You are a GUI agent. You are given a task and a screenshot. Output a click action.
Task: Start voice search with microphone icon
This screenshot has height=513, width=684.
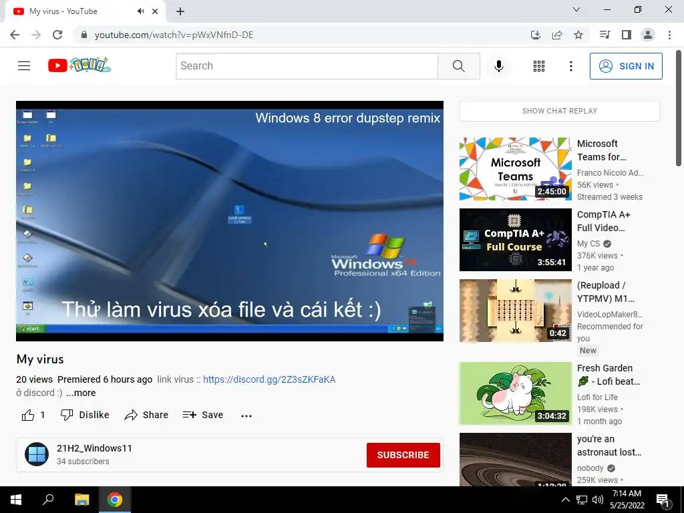click(x=498, y=66)
